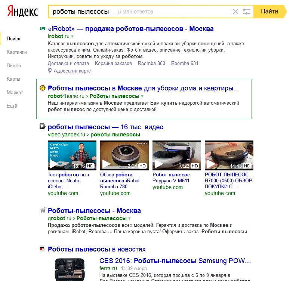299x281 pixels.
Task: Open Адреса на карте link
Action: tap(72, 71)
